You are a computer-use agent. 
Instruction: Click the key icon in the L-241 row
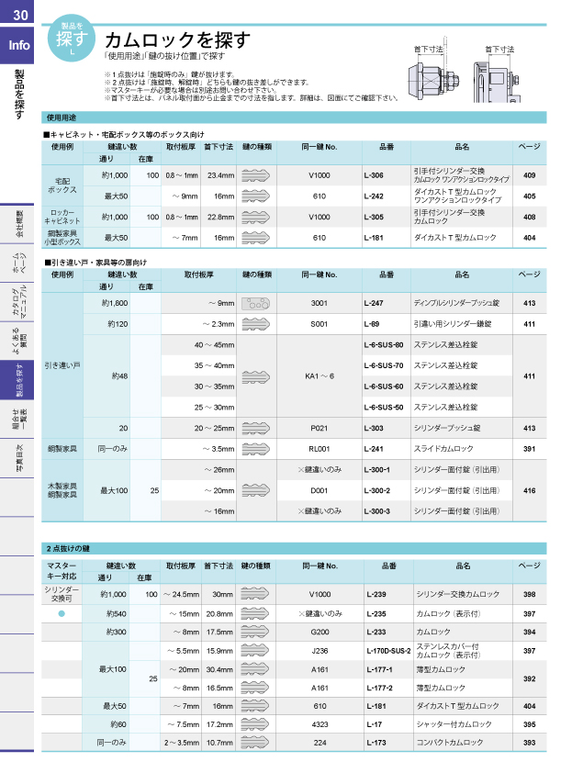click(257, 449)
